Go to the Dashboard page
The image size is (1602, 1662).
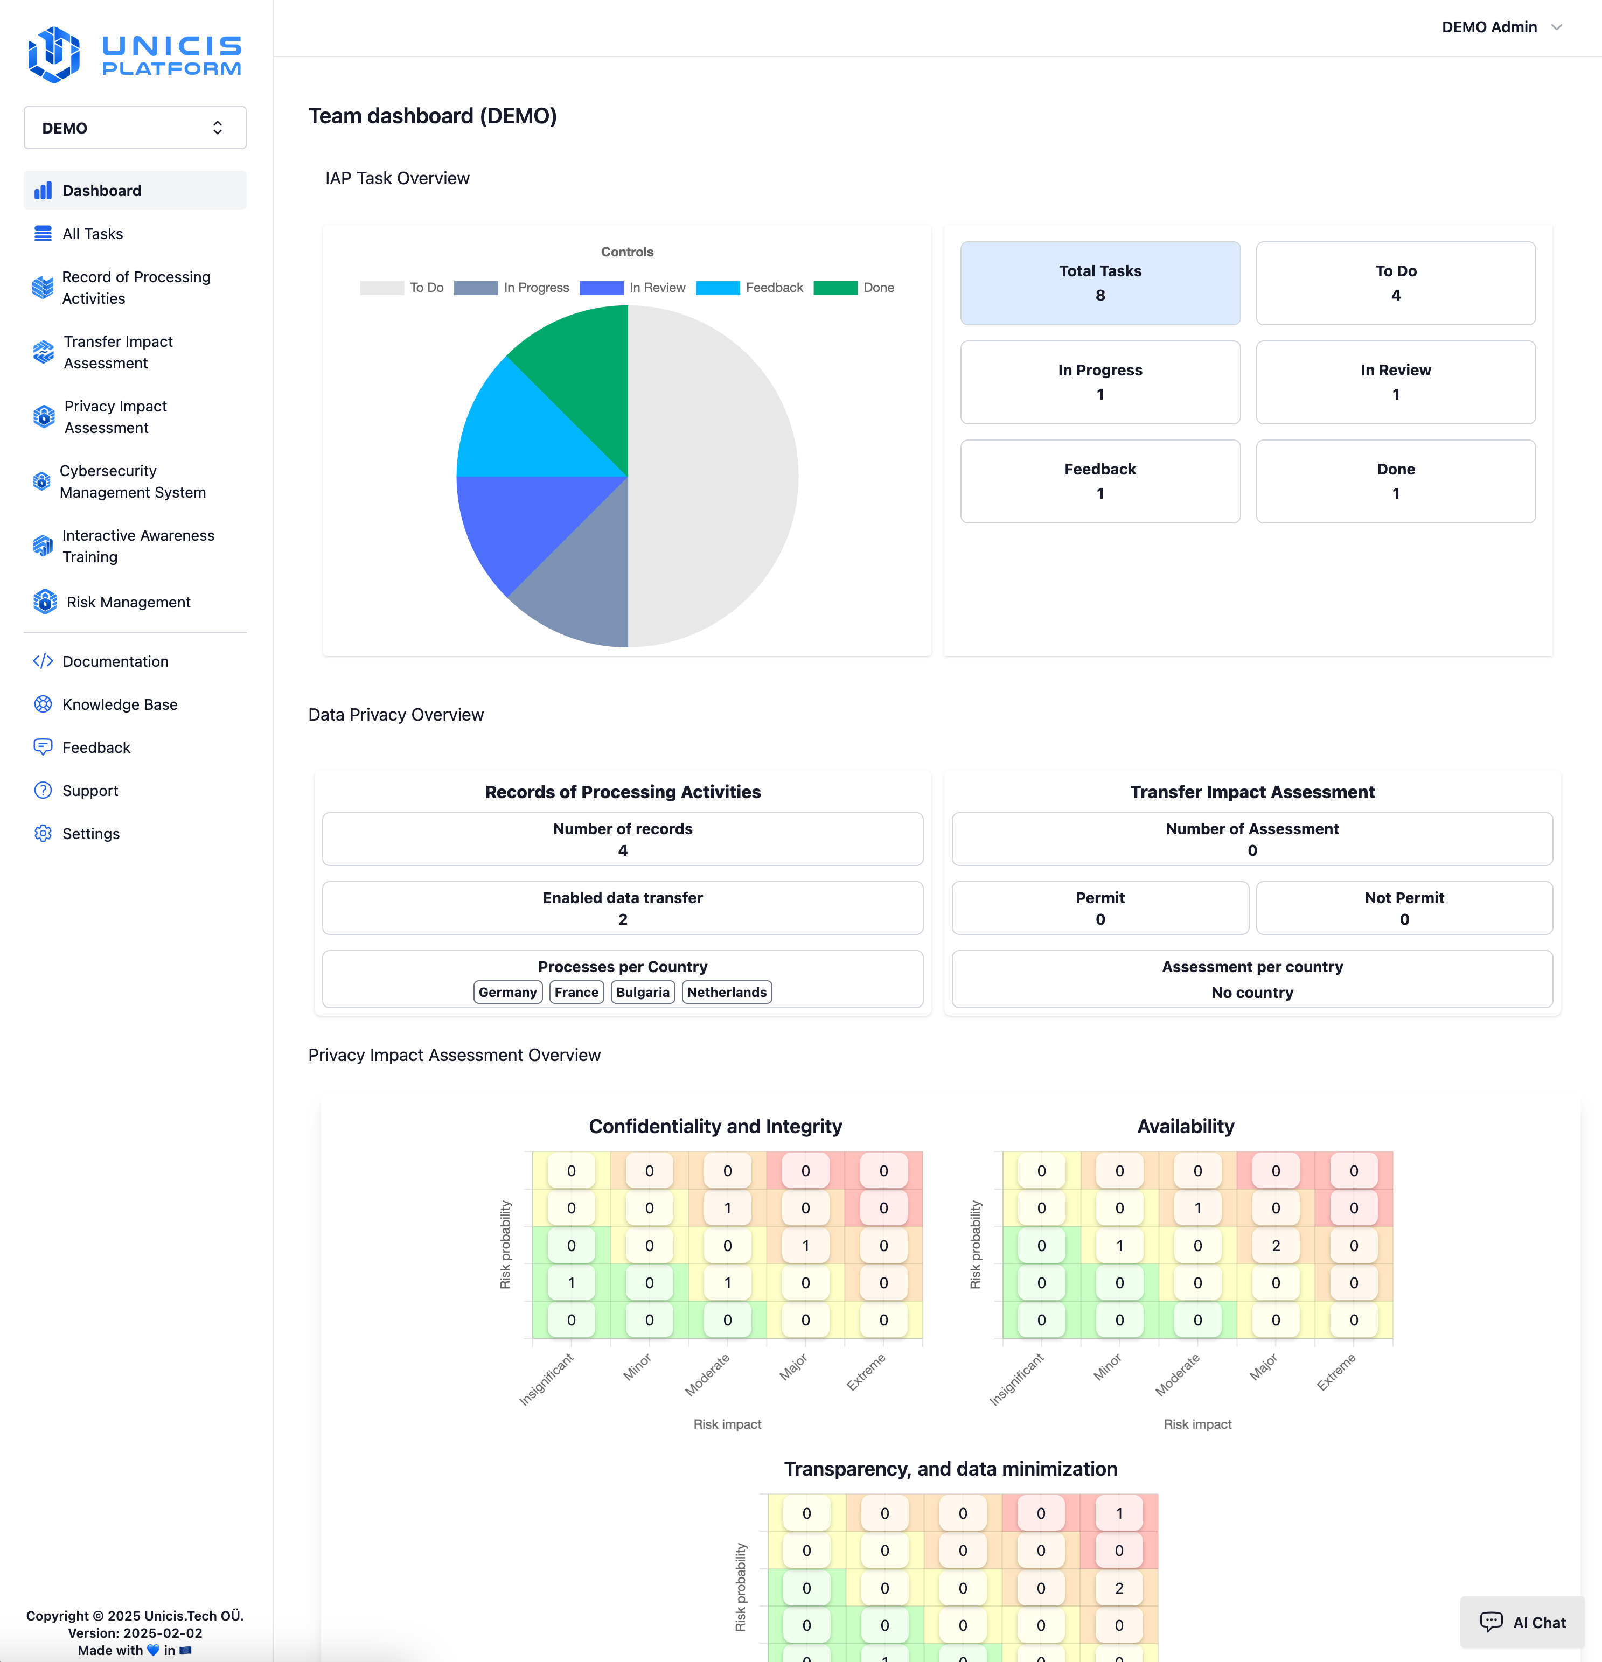click(135, 191)
